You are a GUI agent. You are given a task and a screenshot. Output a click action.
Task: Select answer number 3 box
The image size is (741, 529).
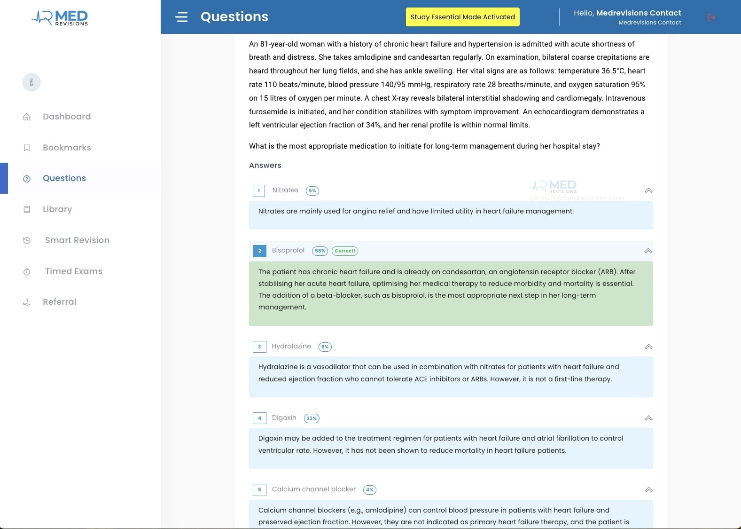[259, 347]
